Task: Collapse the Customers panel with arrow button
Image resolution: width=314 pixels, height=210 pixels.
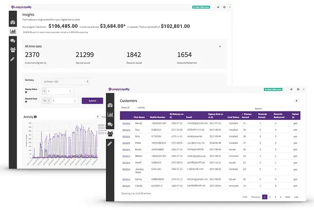Action: pos(297,101)
